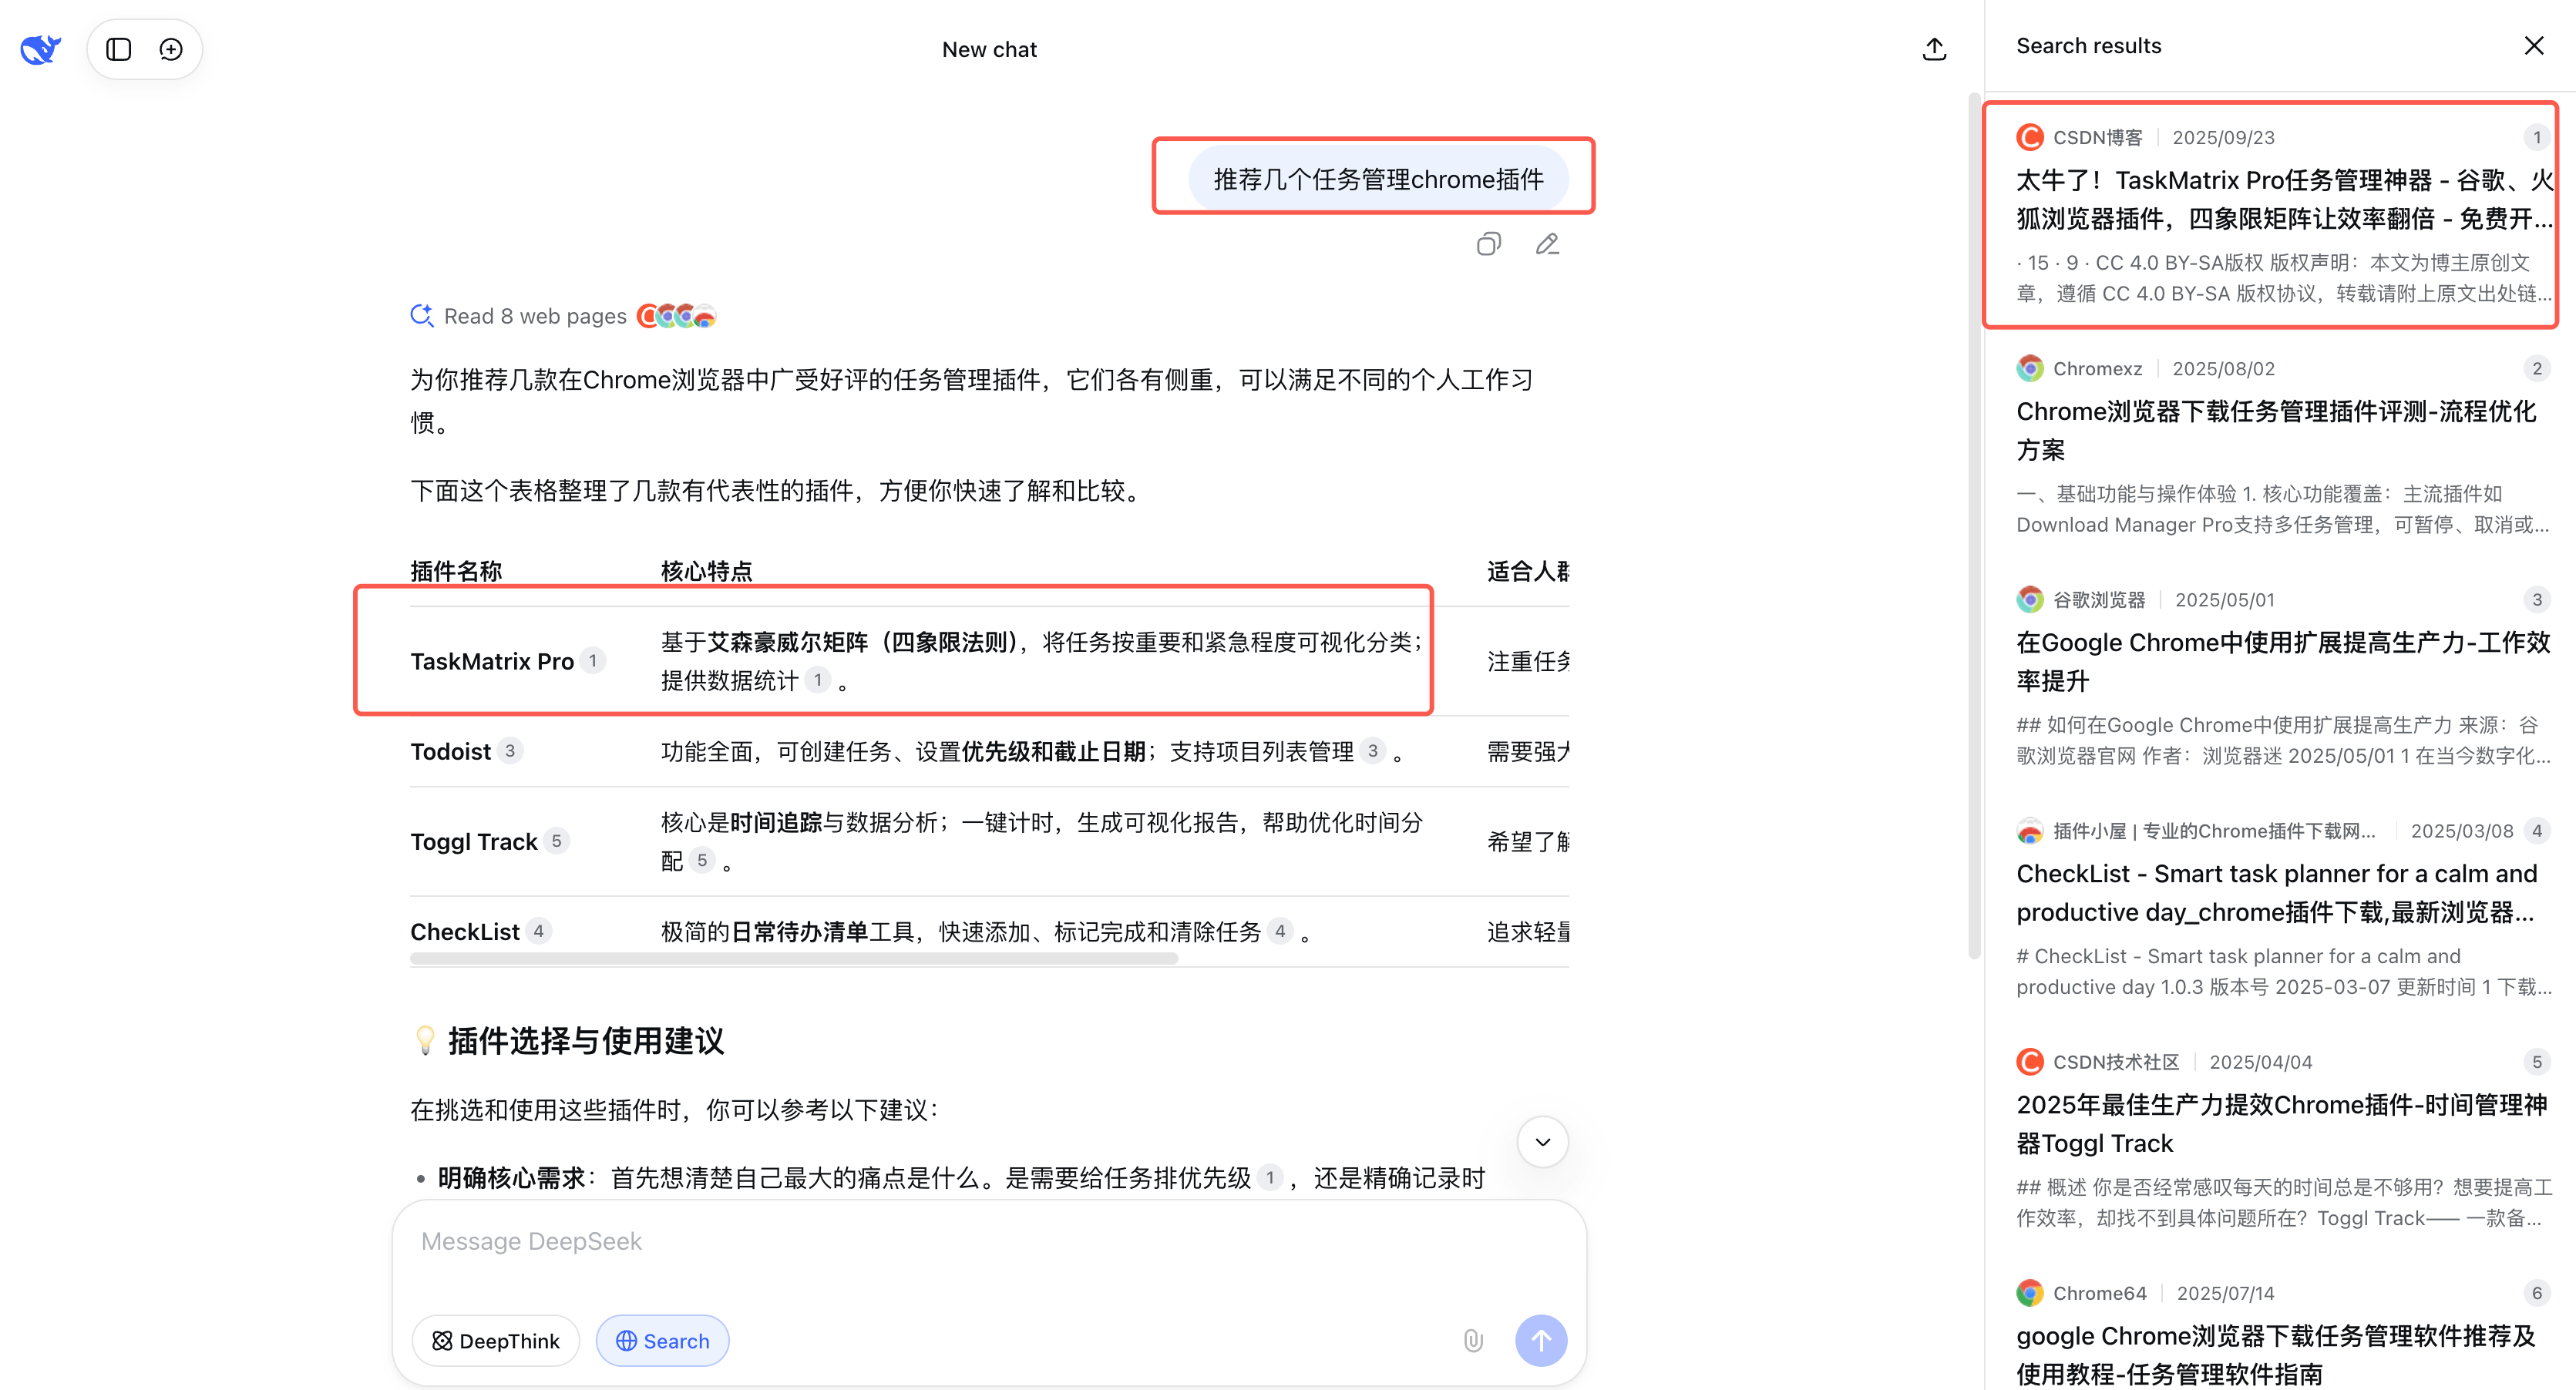The height and width of the screenshot is (1390, 2576).
Task: Click the 'Search results' panel title
Action: [2088, 46]
